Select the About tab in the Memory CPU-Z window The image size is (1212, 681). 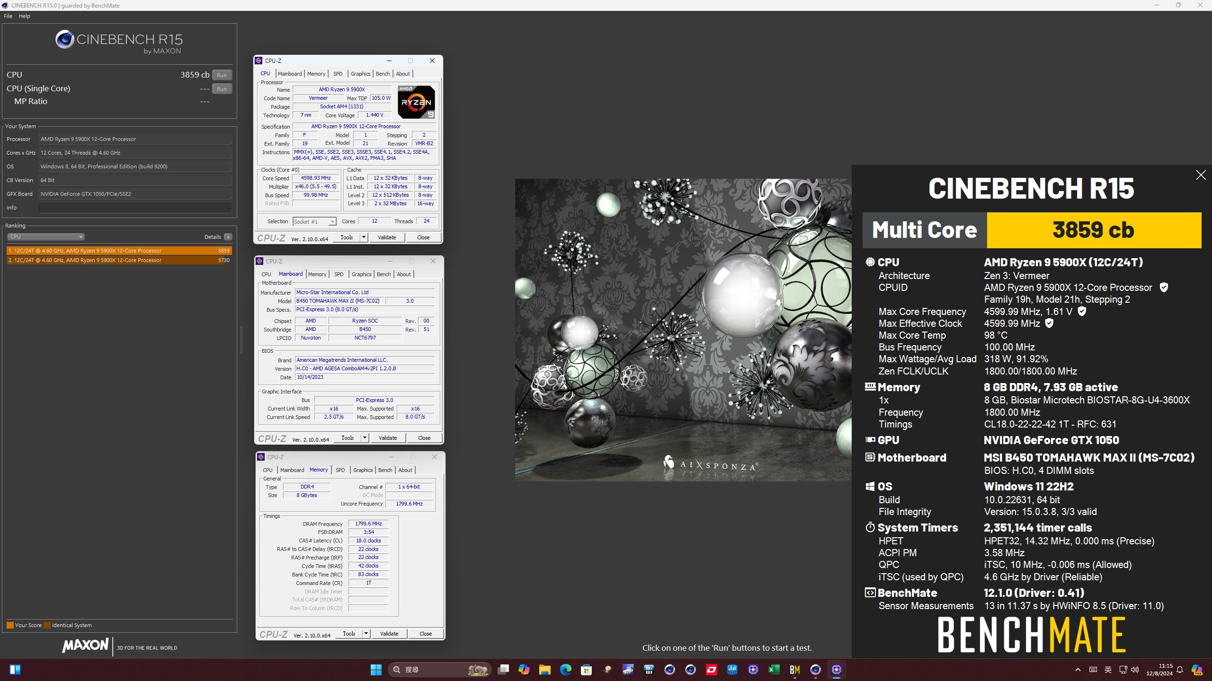[405, 470]
